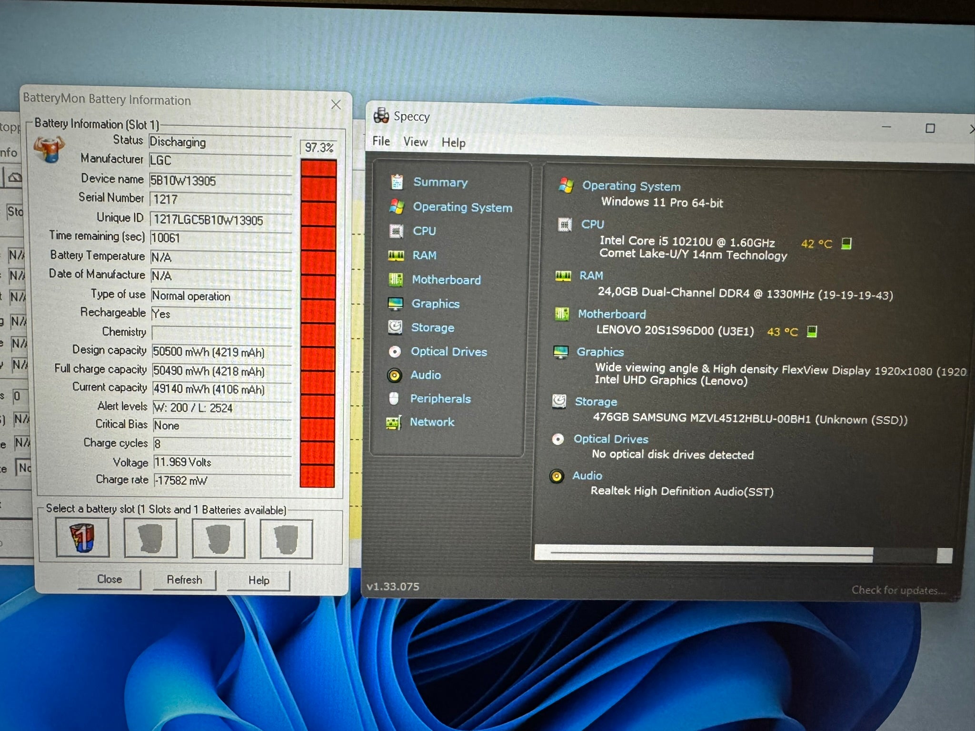Click the Motherboard icon in the sidebar
Screen dimensions: 975x731
395,279
